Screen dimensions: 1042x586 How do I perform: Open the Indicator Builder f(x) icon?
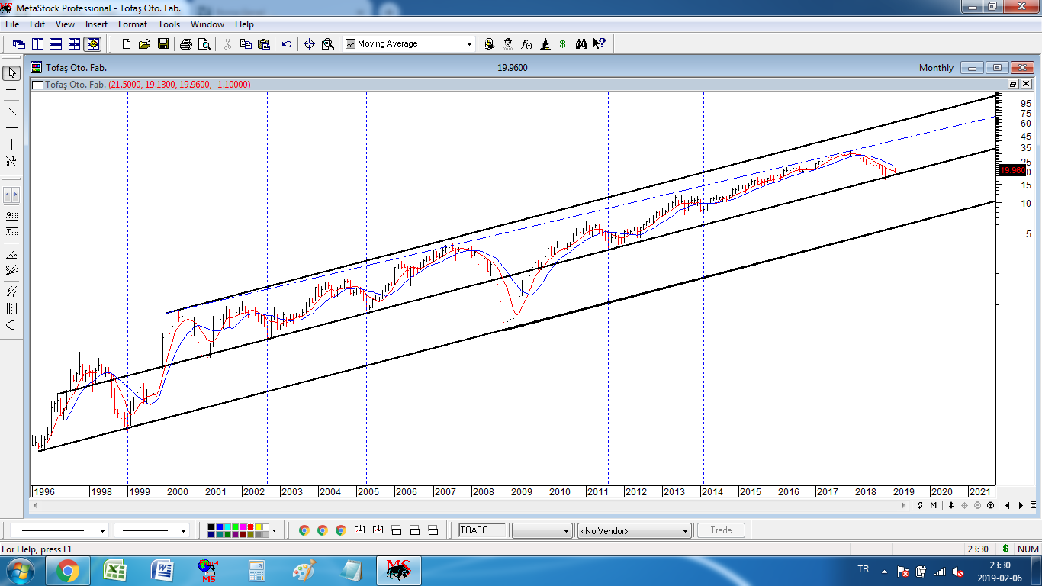click(x=526, y=44)
